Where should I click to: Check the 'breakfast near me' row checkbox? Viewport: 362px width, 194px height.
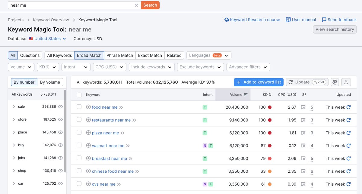(79, 158)
